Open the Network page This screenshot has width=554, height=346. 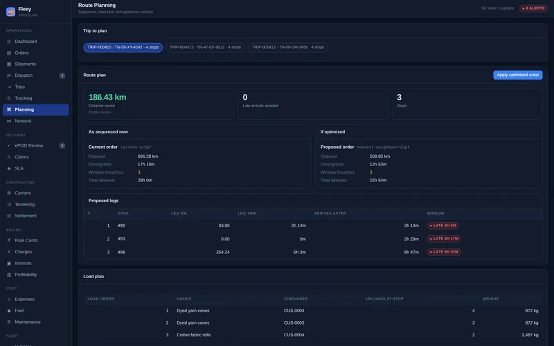[x=36, y=121]
